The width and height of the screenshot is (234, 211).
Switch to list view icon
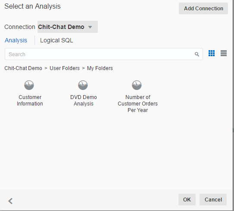(x=224, y=53)
